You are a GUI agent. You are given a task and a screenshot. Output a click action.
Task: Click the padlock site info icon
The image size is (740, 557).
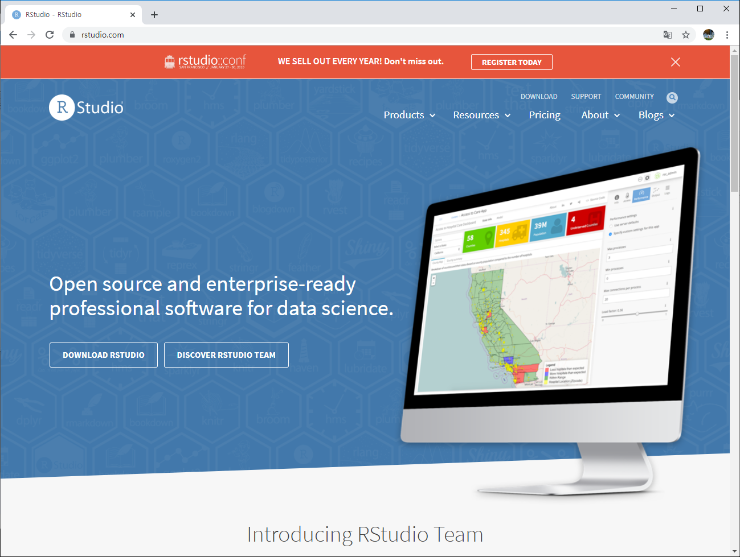(x=72, y=35)
